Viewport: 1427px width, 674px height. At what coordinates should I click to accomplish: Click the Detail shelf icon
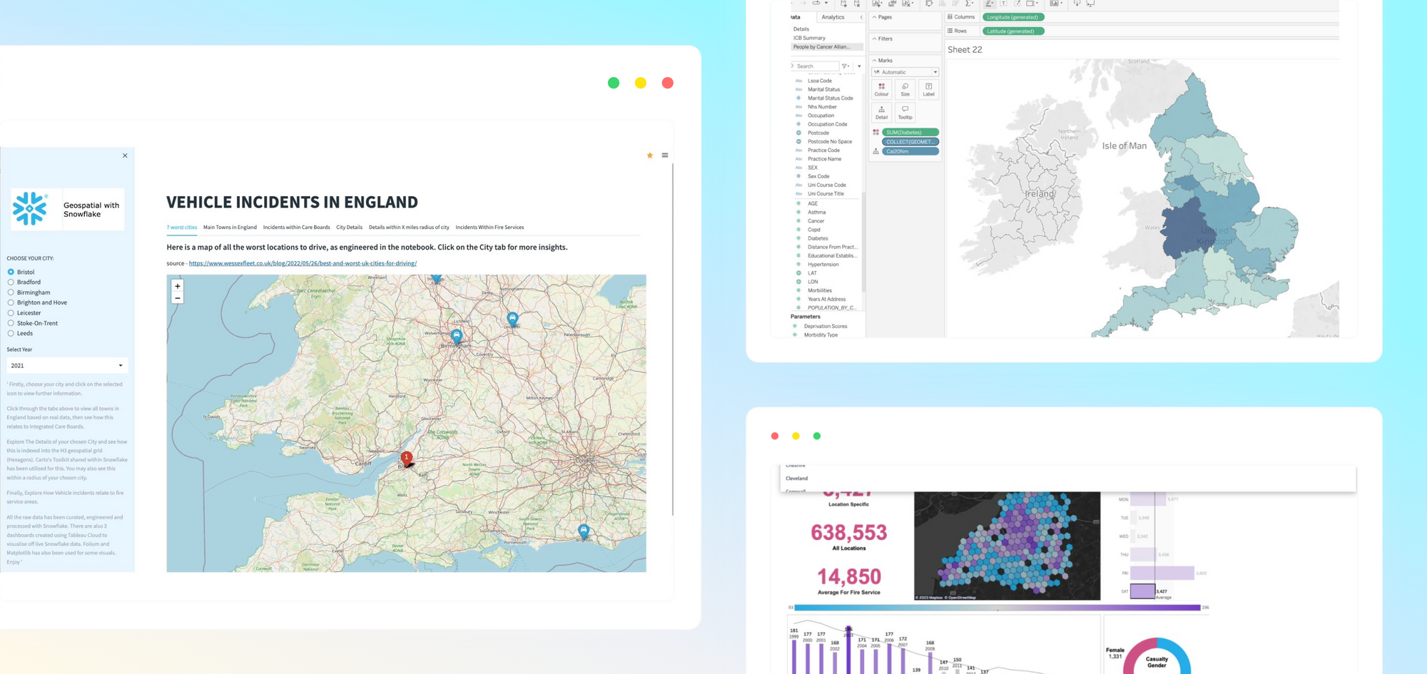[881, 113]
